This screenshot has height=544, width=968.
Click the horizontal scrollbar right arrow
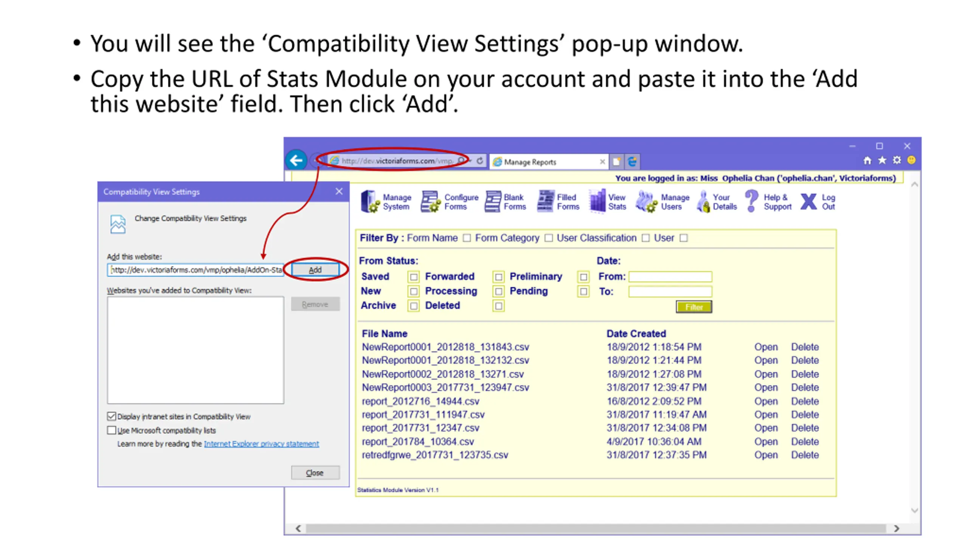click(897, 529)
